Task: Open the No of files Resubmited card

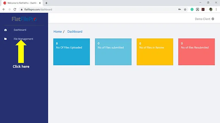Action: point(197,52)
